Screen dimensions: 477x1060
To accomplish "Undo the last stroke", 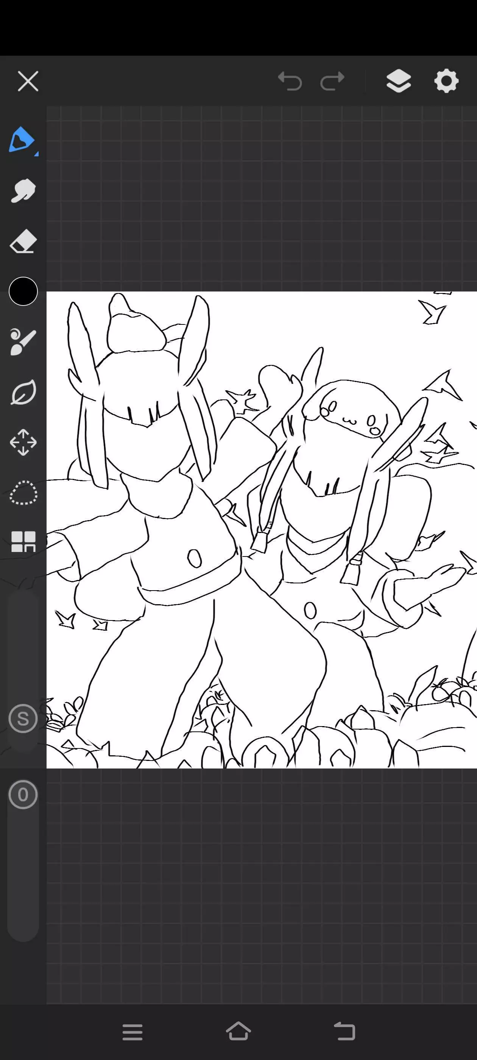I will coord(290,81).
